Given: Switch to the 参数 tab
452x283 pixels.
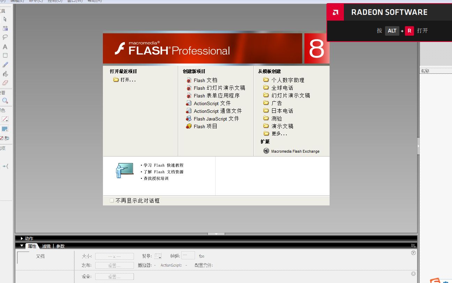Looking at the screenshot, I should pos(60,246).
